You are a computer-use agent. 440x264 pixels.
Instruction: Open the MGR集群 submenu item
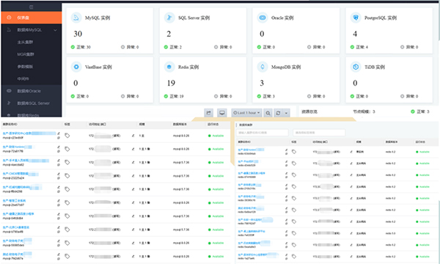26,54
